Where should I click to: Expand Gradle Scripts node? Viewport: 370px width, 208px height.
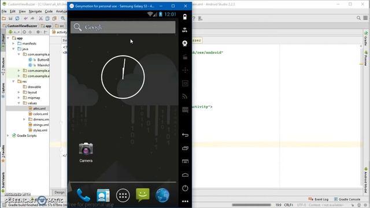point(8,136)
